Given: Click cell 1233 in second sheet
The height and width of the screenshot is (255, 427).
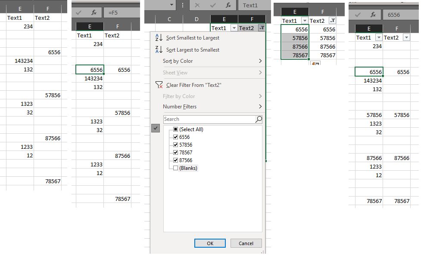Looking at the screenshot, I should tap(90, 164).
